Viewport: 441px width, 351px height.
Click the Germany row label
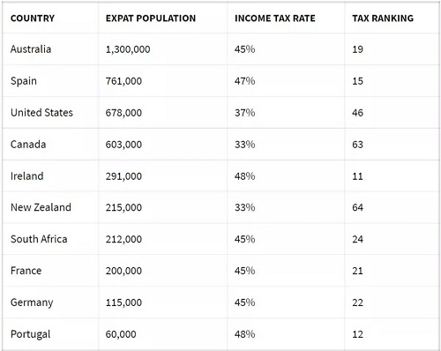(32, 302)
